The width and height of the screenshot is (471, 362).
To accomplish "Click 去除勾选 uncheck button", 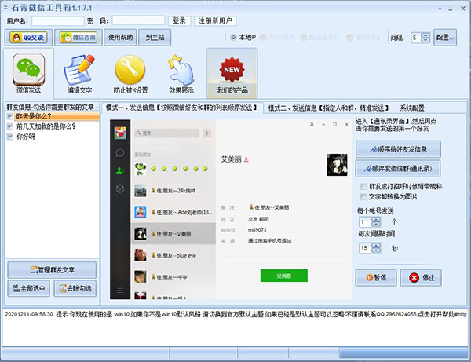I will click(x=75, y=289).
